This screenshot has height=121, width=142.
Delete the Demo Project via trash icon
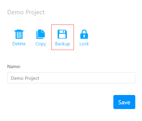19,34
